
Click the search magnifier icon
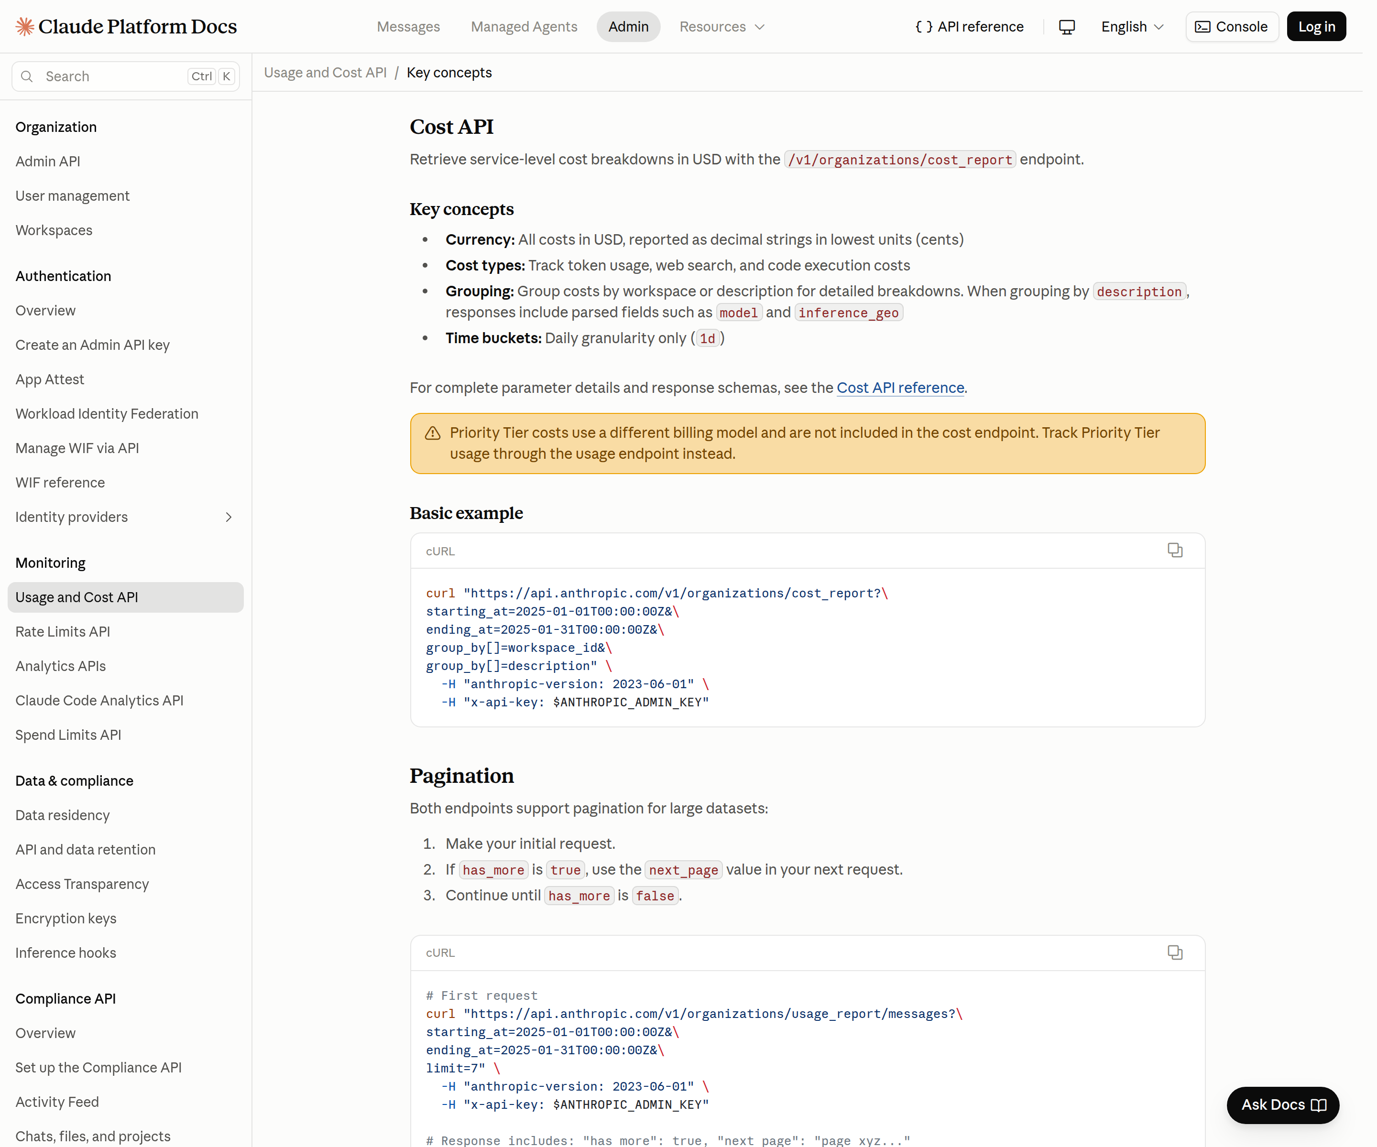click(x=27, y=77)
